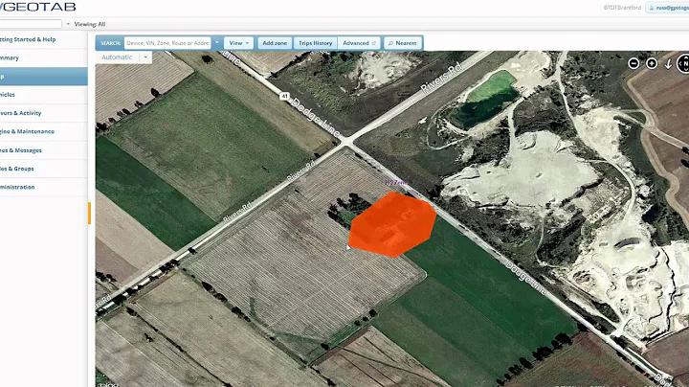Zoom out the map with the minus icon
The image size is (689, 387).
point(633,63)
